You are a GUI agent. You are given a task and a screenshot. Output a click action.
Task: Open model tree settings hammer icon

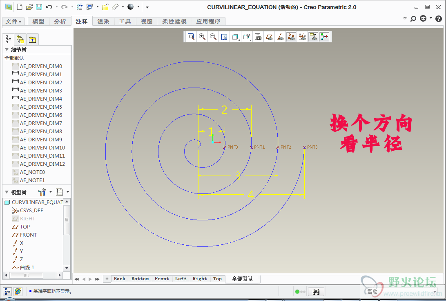point(42,192)
